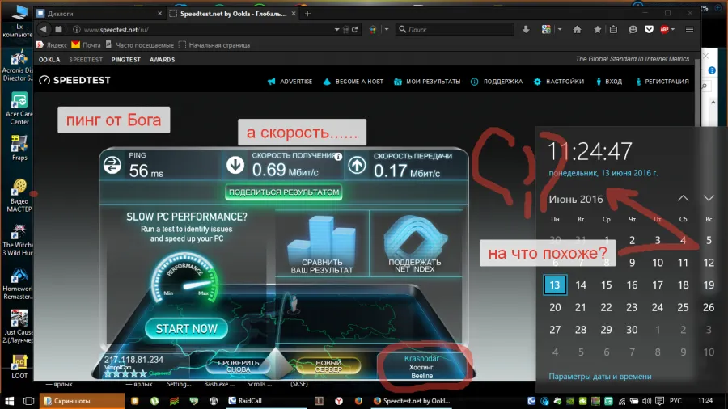Open the AWARDS menu item
Screen dimensions: 728x409
coord(162,59)
